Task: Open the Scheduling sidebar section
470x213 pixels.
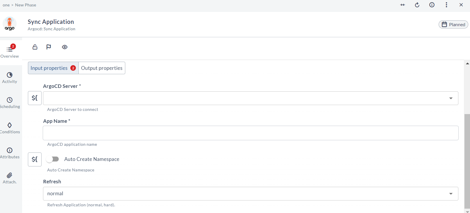Action: 10,103
